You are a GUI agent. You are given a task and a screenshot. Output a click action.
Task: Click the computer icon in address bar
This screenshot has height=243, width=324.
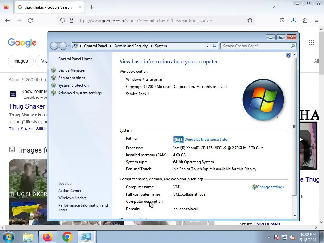tap(75, 46)
